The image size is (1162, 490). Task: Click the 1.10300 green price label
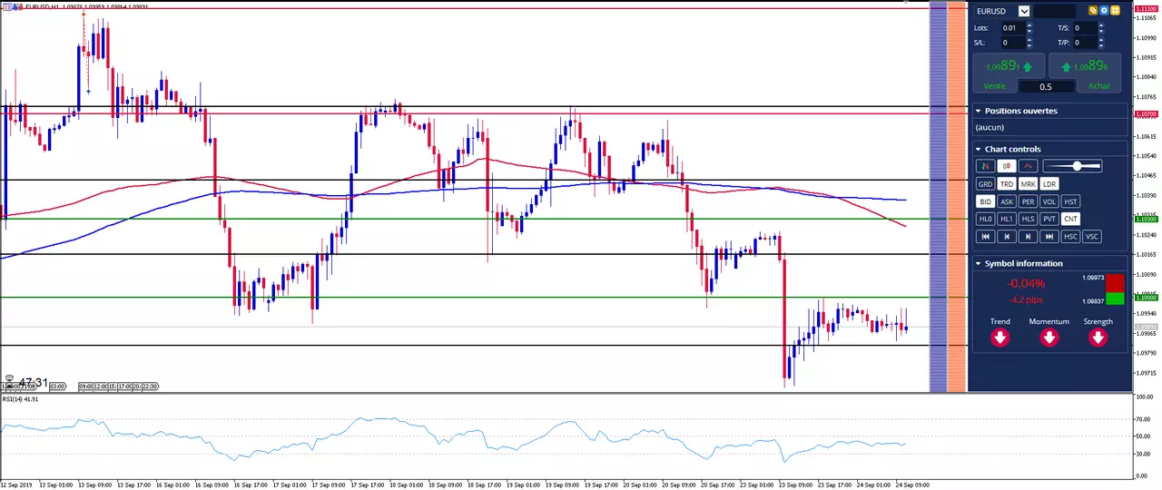(x=1146, y=219)
